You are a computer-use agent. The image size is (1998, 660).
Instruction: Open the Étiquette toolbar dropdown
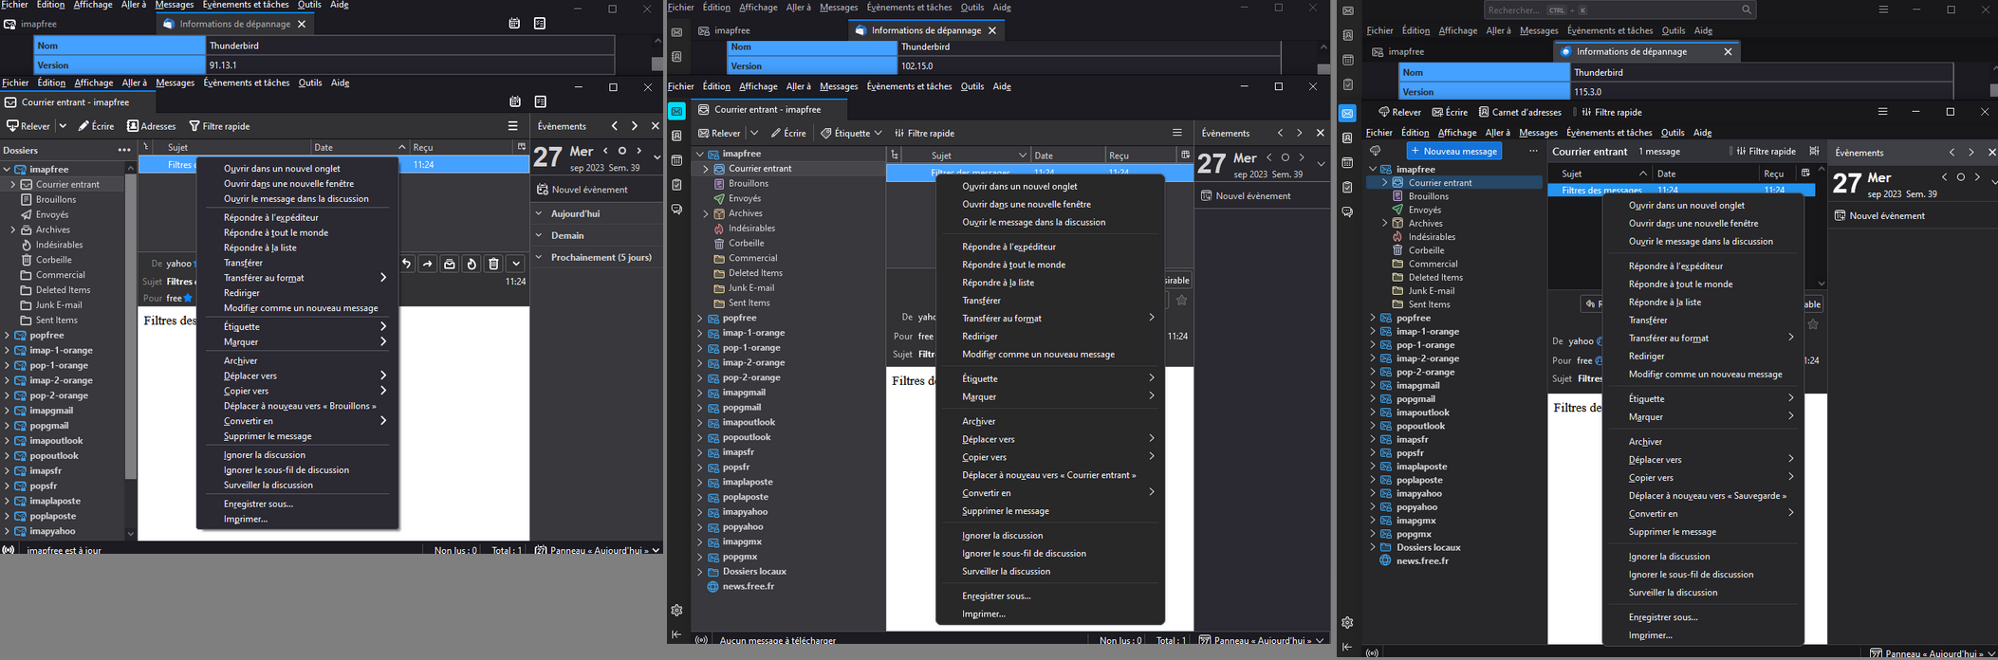pos(851,134)
